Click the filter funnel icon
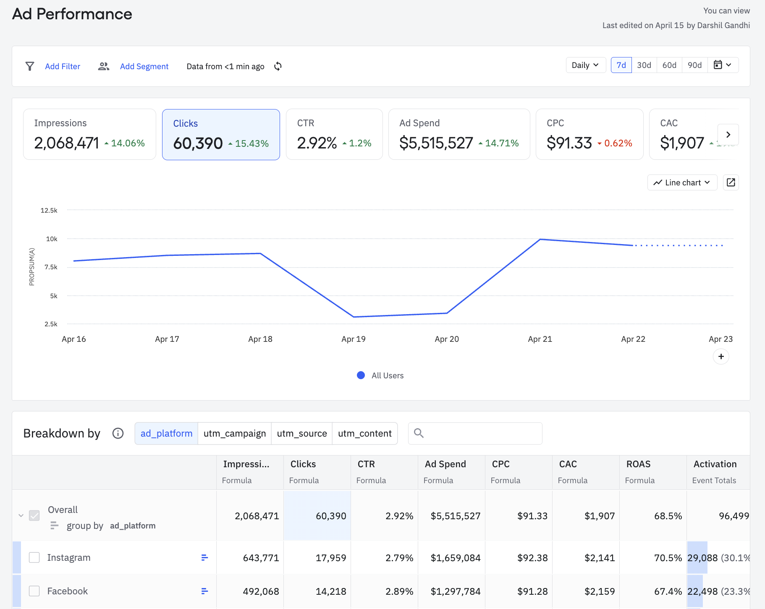 click(x=30, y=66)
